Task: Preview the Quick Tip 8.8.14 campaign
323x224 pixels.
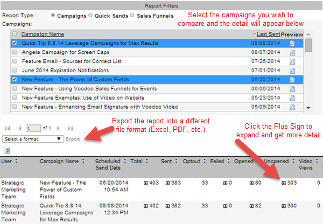Action: (292, 44)
